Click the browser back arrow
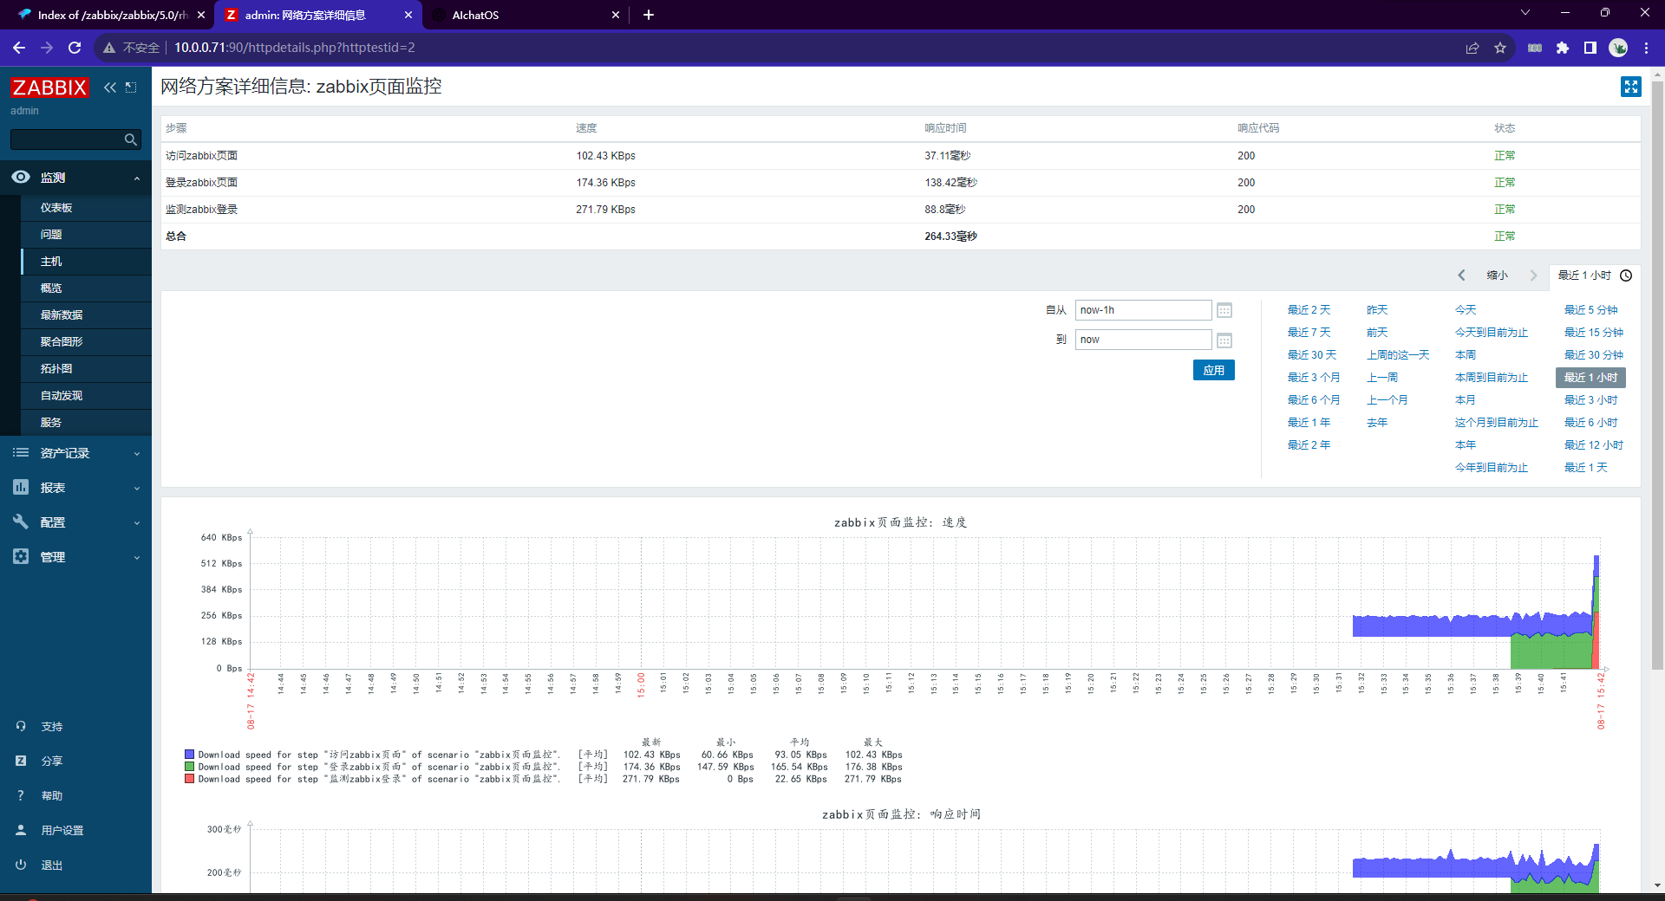 [19, 48]
